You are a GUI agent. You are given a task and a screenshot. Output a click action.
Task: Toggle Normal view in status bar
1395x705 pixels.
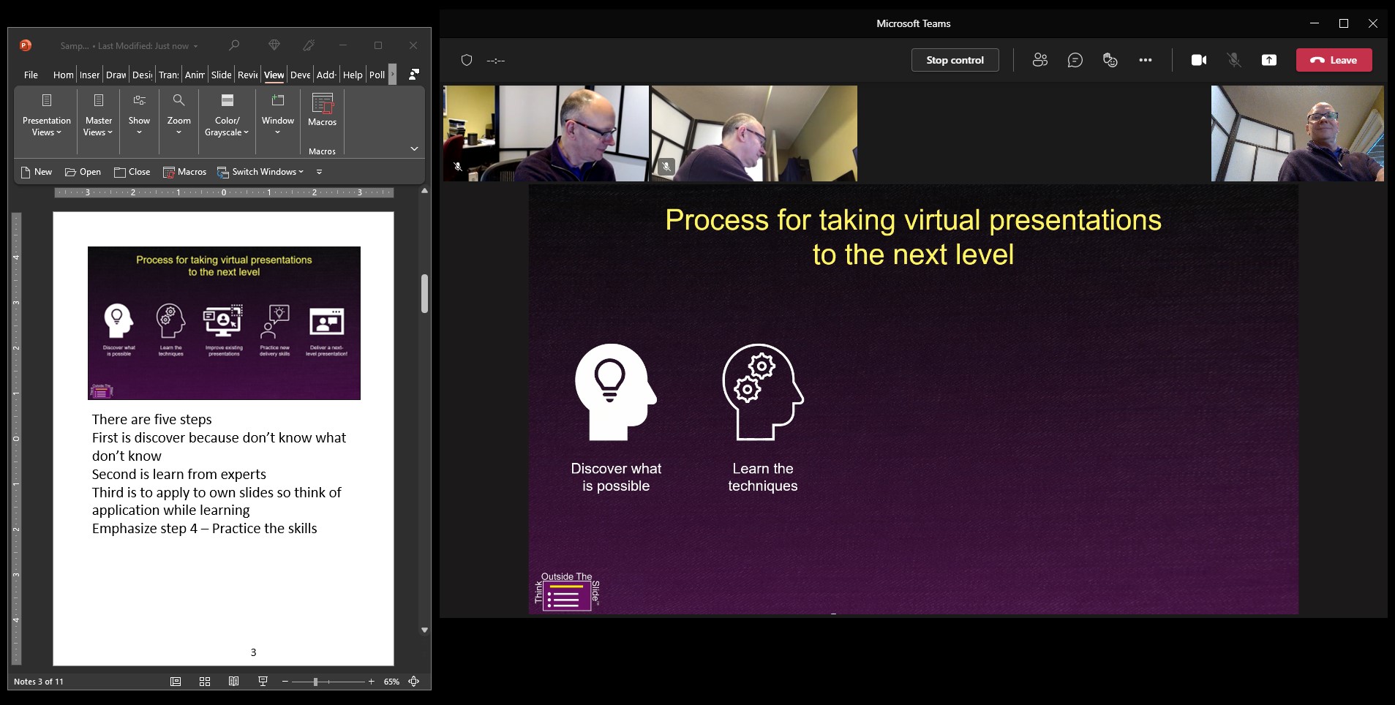pyautogui.click(x=176, y=682)
